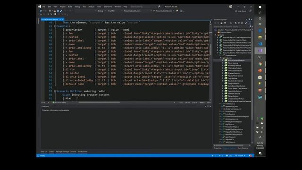Image resolution: width=302 pixels, height=170 pixels.
Task: Open the Debug configuration dropdown
Action: (x=101, y=11)
